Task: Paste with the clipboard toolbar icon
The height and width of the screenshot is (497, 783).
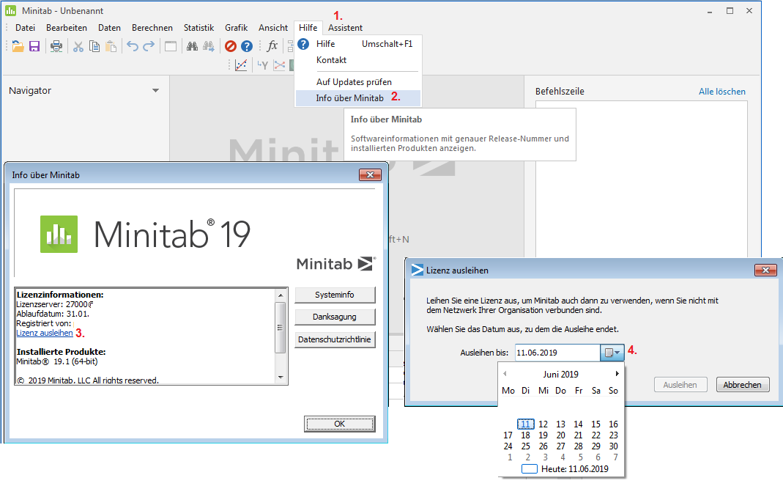Action: (111, 46)
